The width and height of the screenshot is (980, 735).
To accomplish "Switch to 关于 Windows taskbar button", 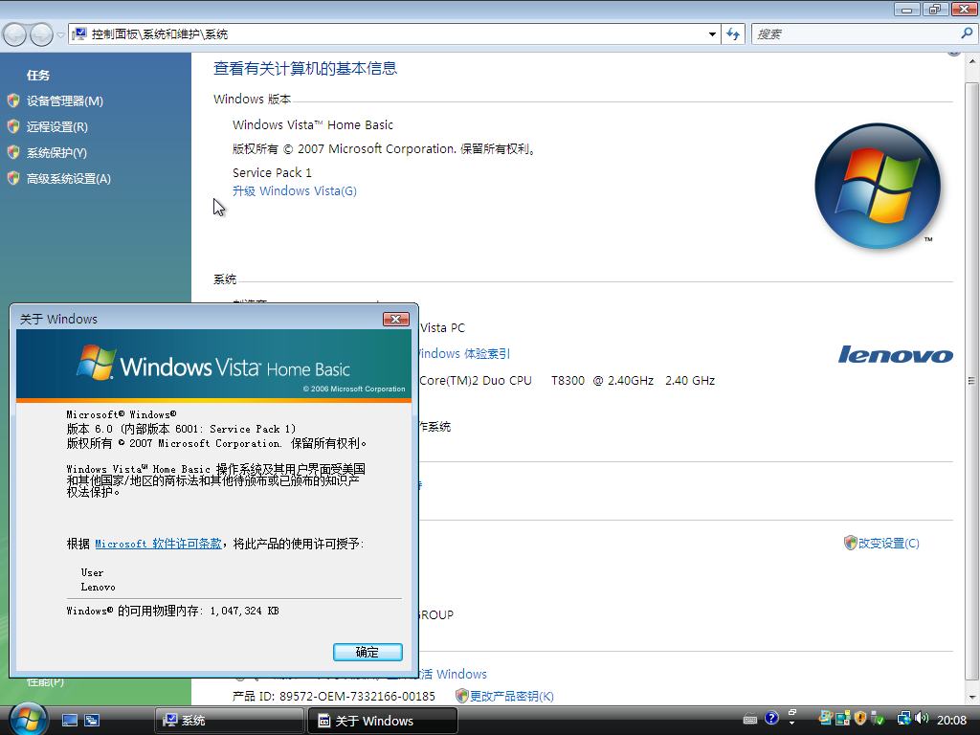I will click(383, 720).
